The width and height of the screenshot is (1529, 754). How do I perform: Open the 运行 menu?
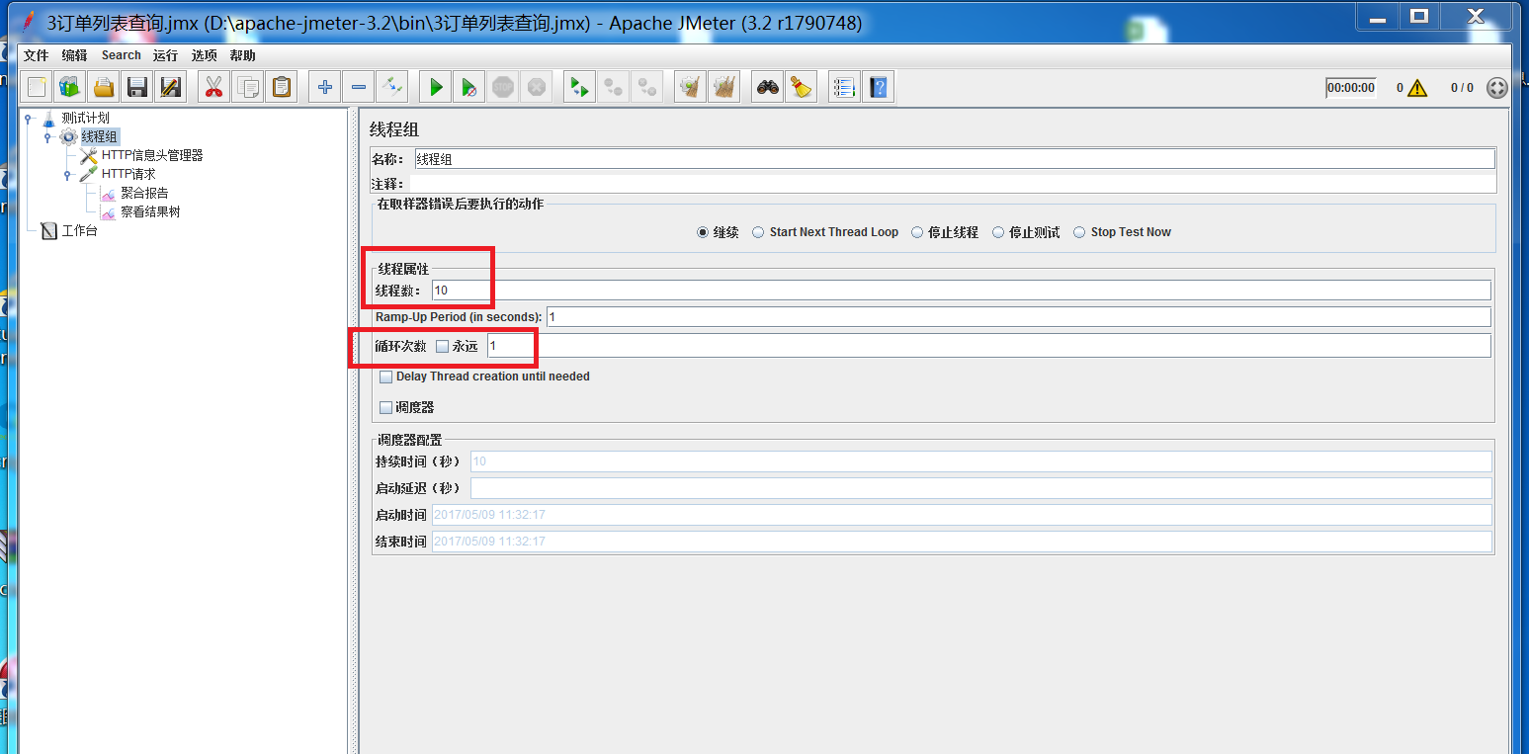tap(165, 55)
